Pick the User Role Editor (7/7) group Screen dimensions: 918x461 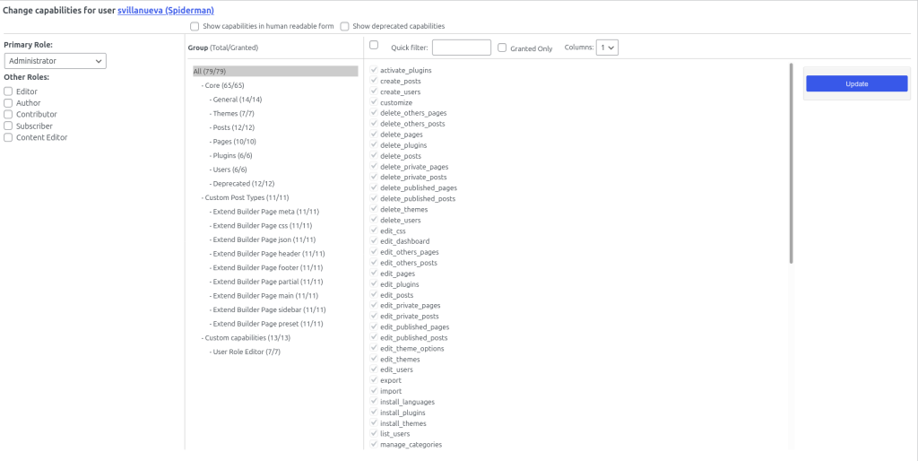247,352
